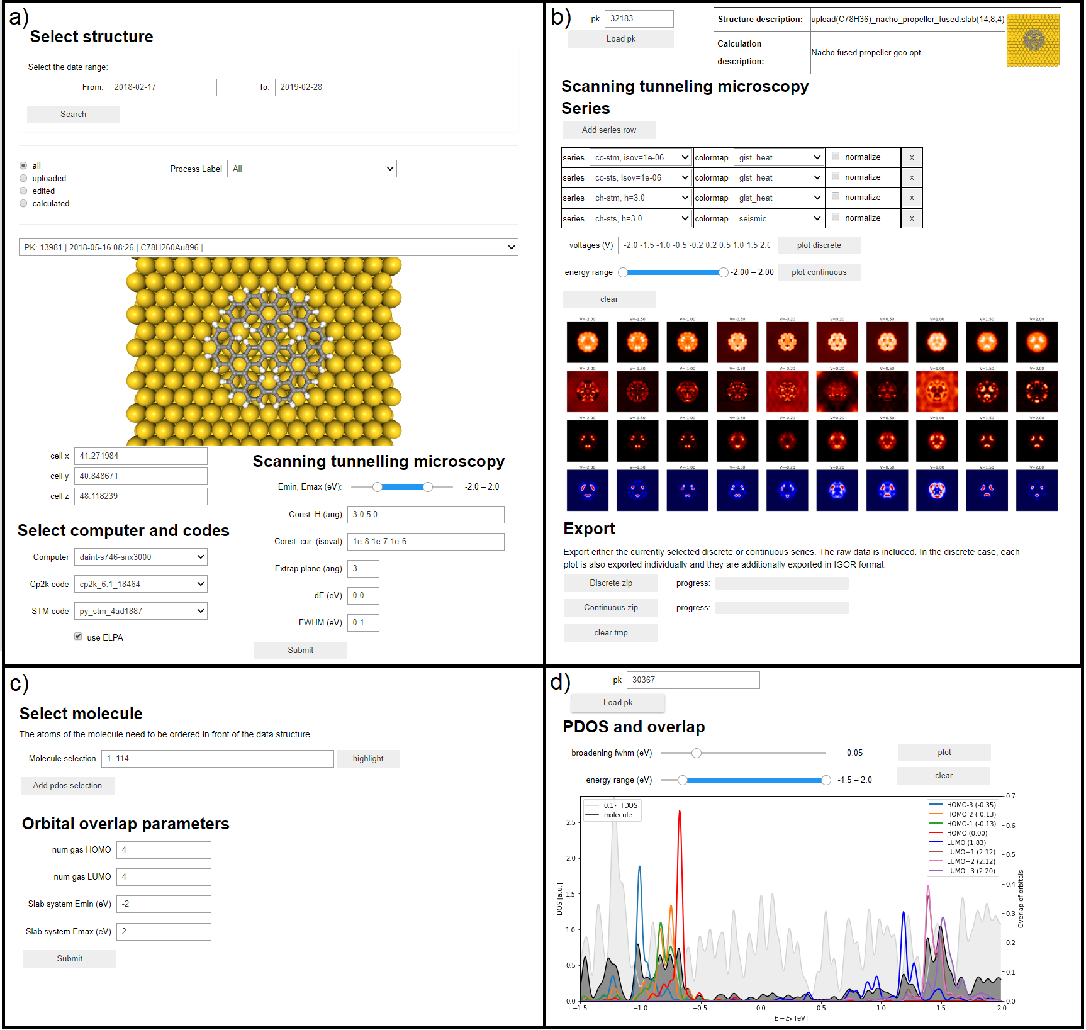This screenshot has width=1086, height=1030.
Task: Click the Add series row button
Action: (608, 130)
